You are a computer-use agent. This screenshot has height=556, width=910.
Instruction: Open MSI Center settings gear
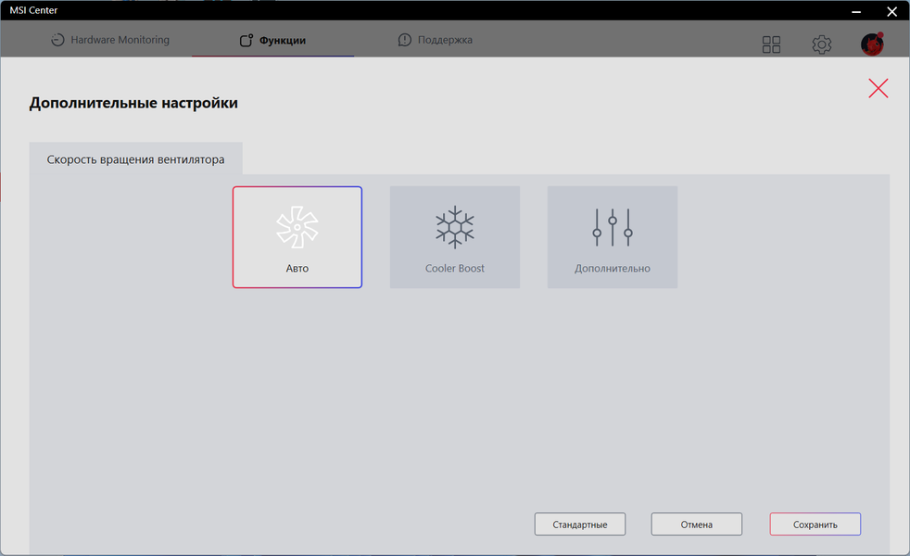pyautogui.click(x=821, y=44)
